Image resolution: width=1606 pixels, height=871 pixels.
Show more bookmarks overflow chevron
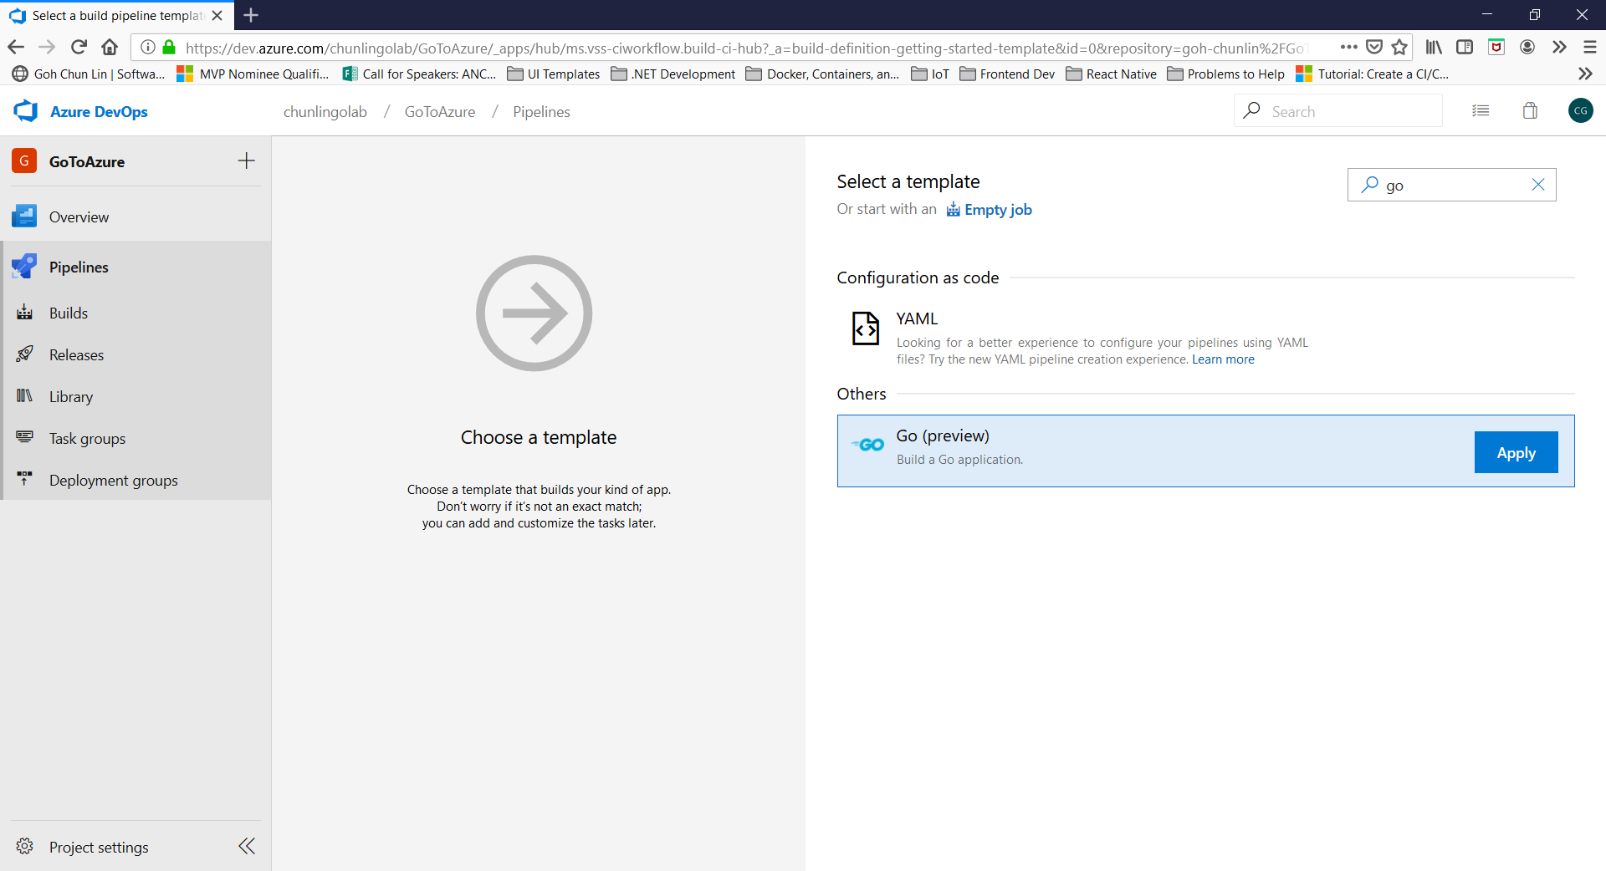1585,74
